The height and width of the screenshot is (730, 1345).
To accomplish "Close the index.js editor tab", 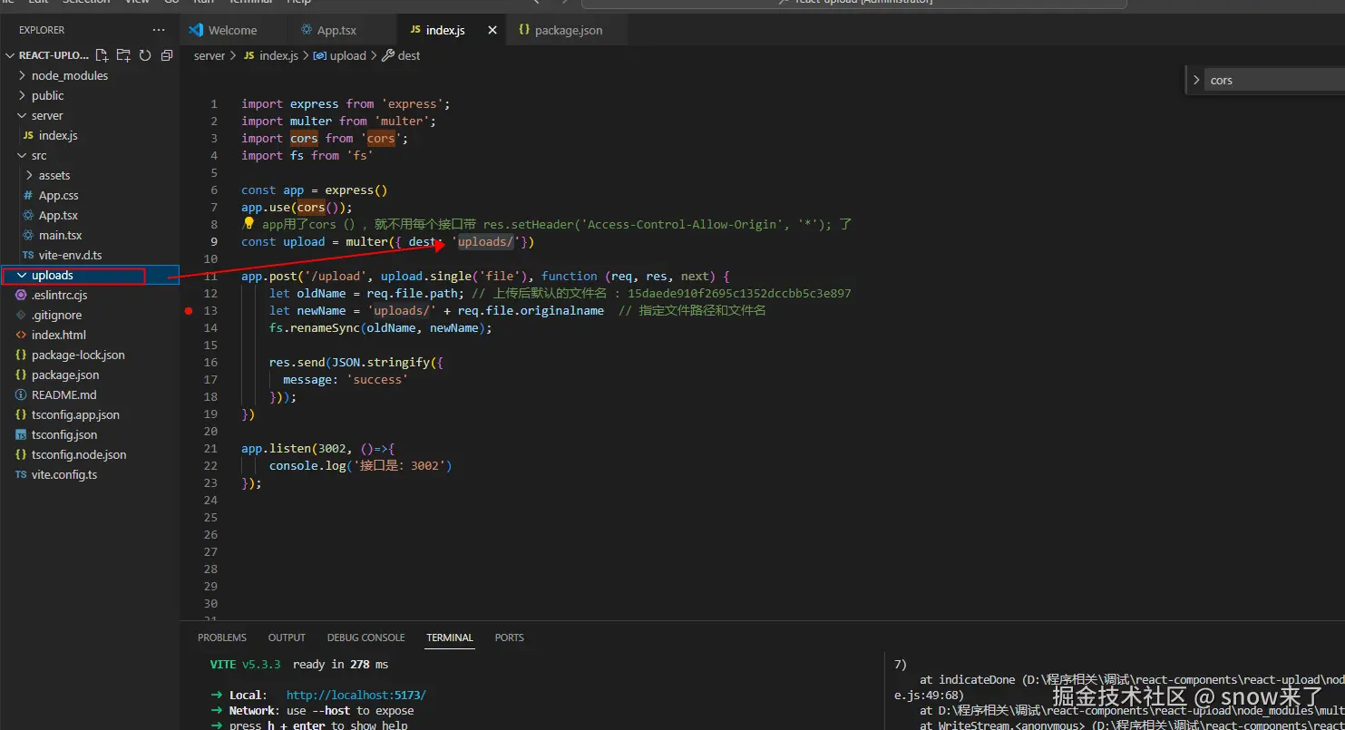I will point(492,30).
